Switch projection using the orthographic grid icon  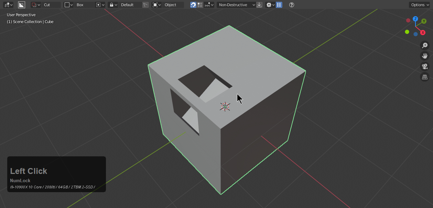click(425, 77)
